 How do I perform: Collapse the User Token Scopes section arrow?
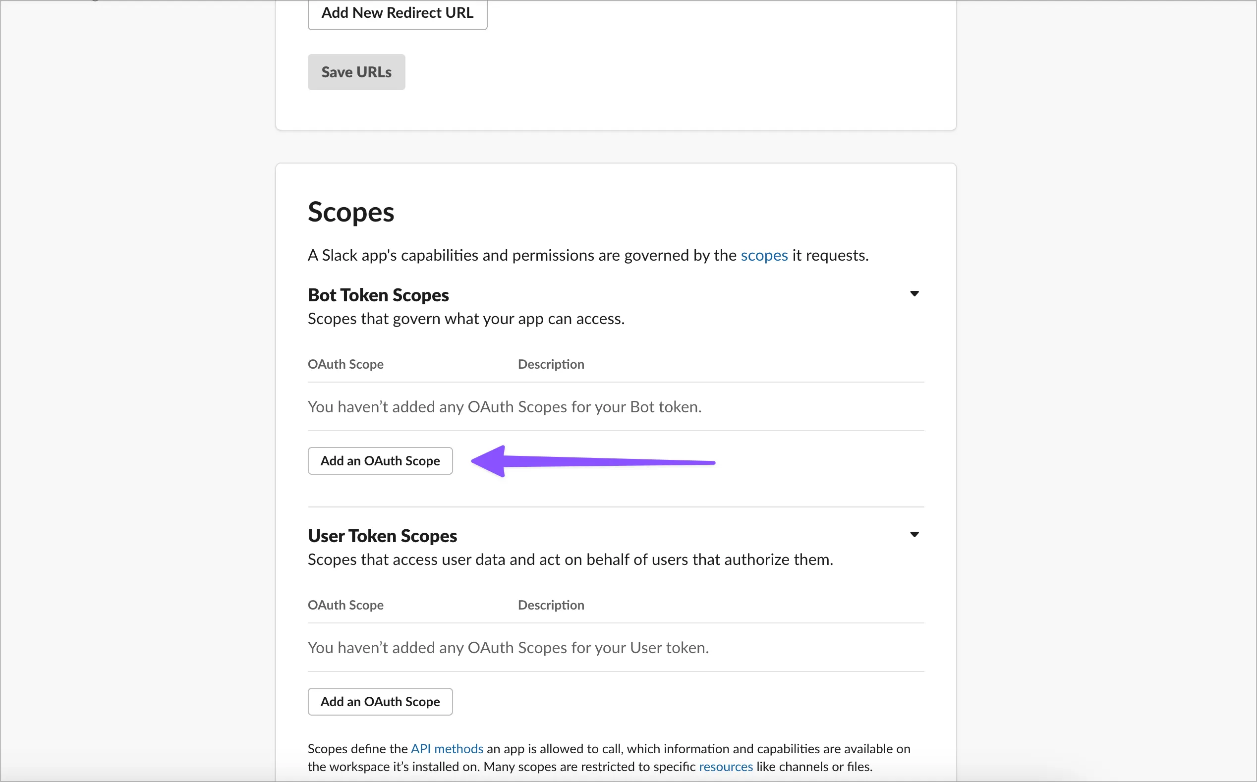914,535
